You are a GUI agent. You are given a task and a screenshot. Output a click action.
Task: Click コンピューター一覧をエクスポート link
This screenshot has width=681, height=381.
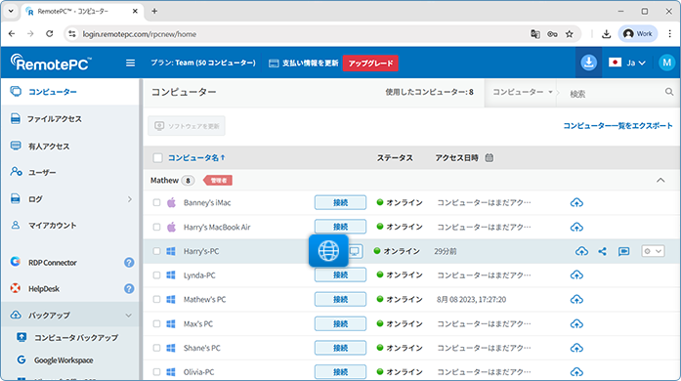617,126
